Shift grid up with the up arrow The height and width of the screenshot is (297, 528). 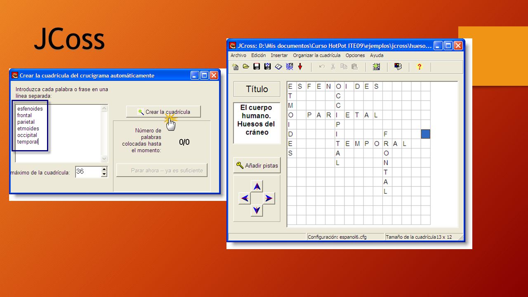point(257,186)
